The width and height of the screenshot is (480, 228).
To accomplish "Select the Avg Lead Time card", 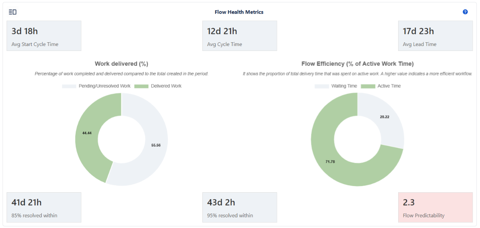I will click(435, 36).
